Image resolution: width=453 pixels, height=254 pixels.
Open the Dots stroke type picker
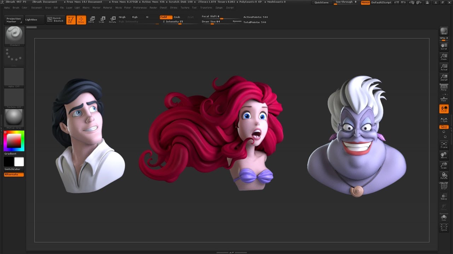pos(14,56)
